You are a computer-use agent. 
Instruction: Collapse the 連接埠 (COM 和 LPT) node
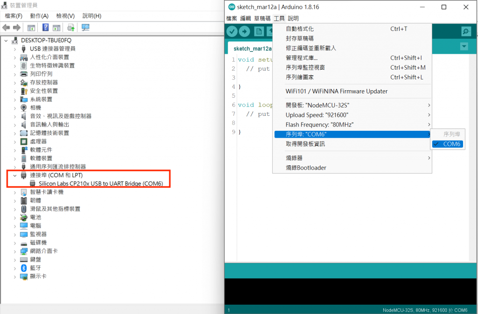coord(14,176)
